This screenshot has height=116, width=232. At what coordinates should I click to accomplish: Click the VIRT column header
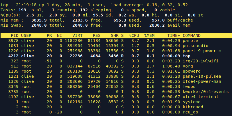click(78, 36)
